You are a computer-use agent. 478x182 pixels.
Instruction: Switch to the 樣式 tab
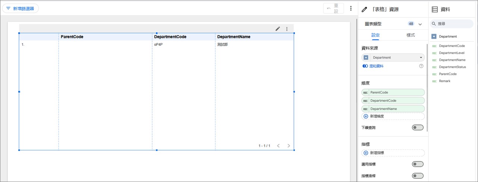click(411, 35)
